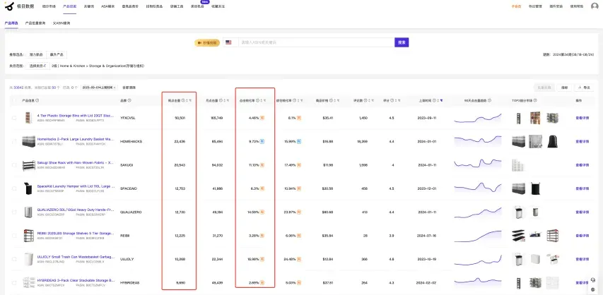Click the filter icon on 商品价格 column
The image size is (603, 295).
click(338, 101)
